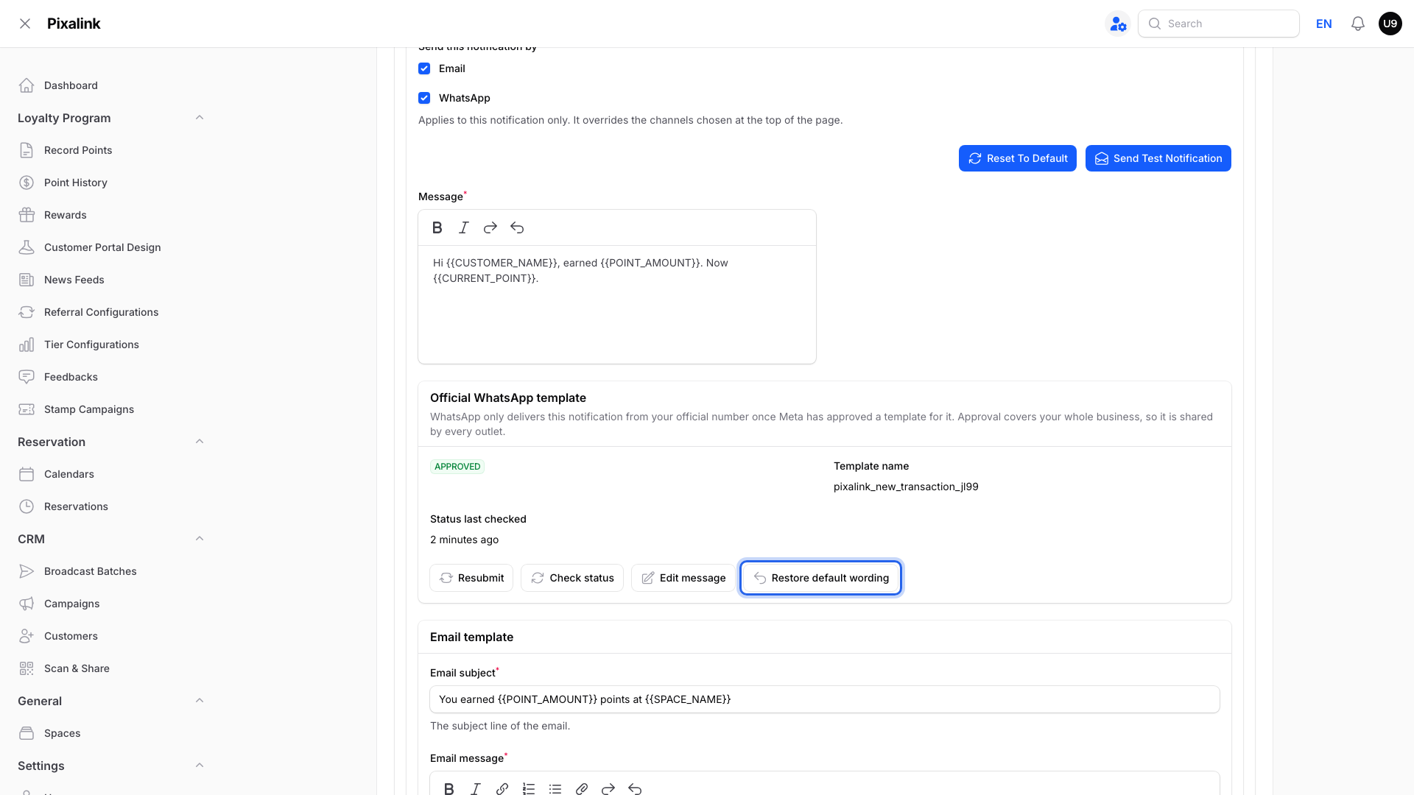The image size is (1414, 795).
Task: Click Edit message button
Action: pyautogui.click(x=683, y=578)
